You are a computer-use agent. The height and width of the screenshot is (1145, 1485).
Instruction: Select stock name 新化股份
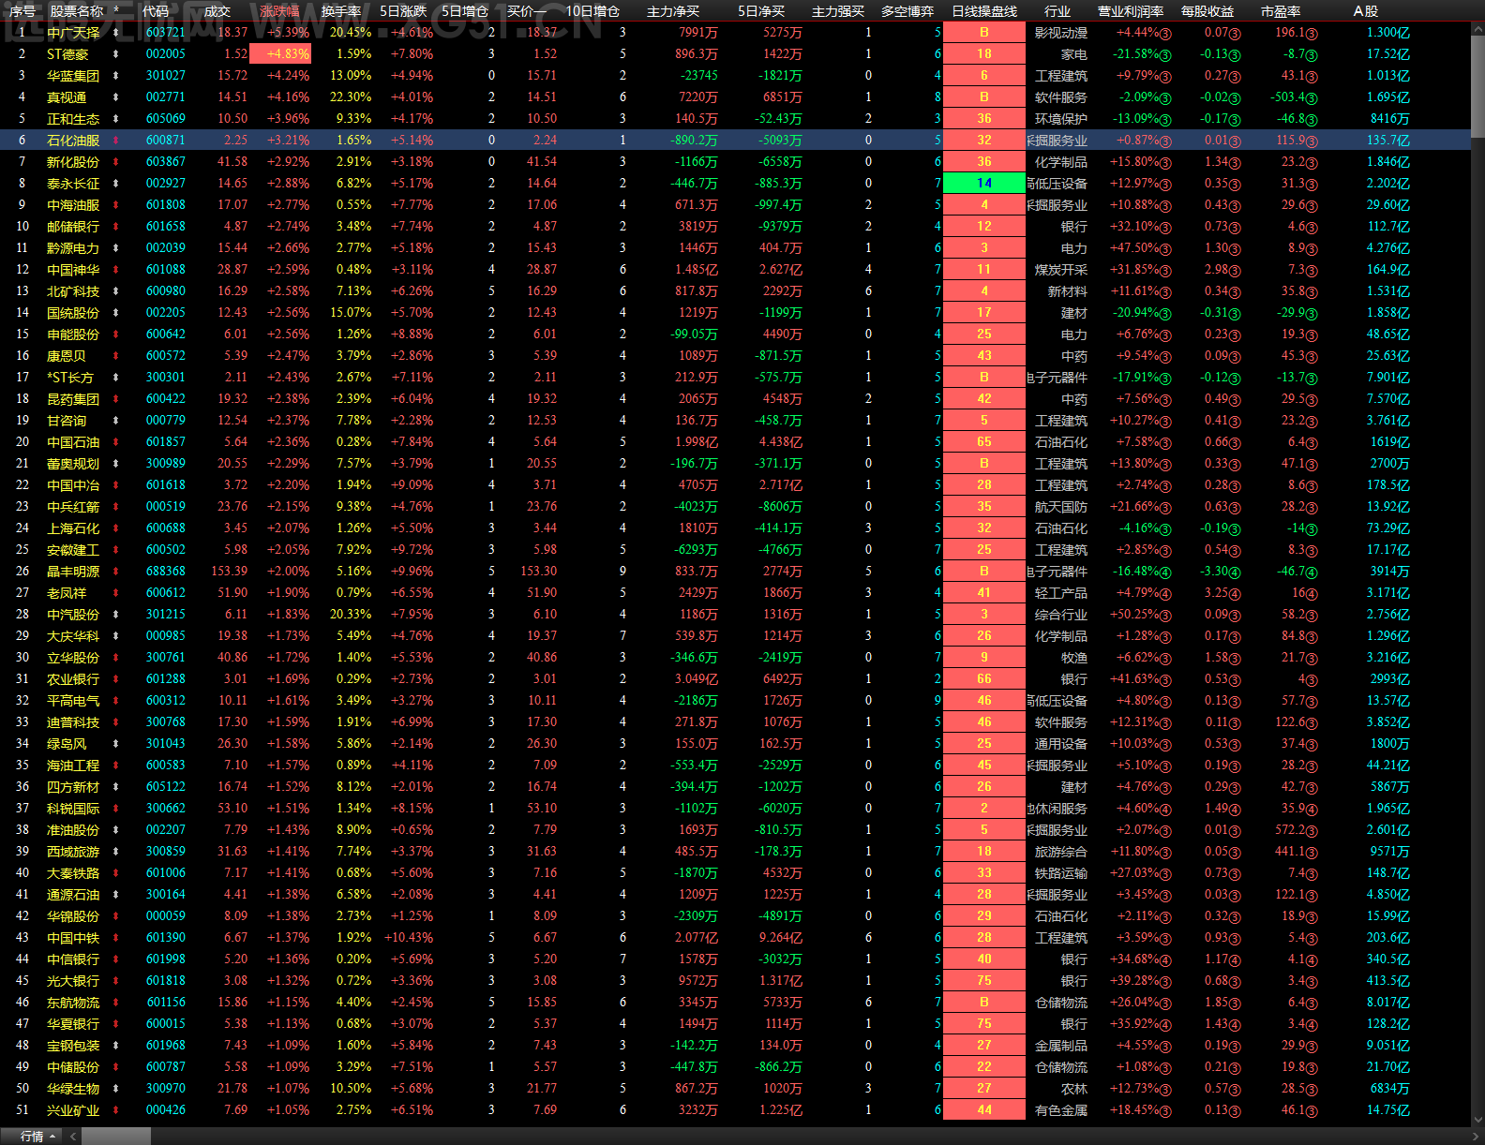click(x=73, y=162)
